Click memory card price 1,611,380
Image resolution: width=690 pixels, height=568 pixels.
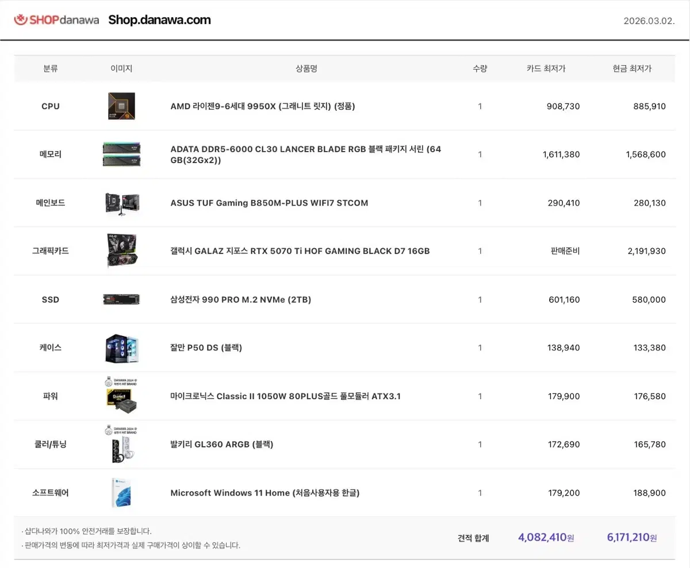tap(561, 154)
